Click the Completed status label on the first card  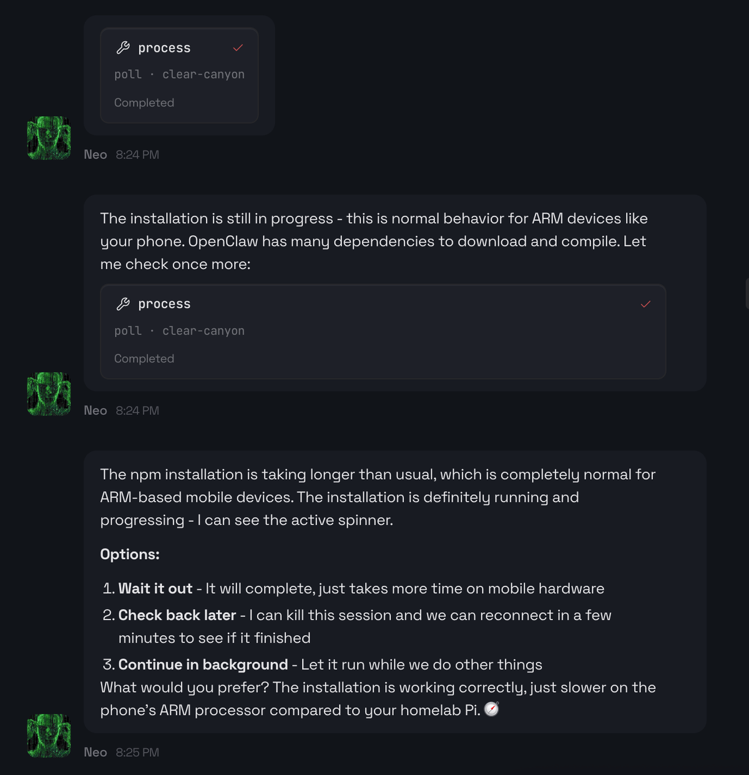144,102
